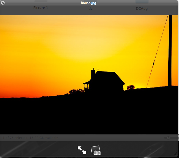Adjust the Finder icon size slider

click(168, 138)
